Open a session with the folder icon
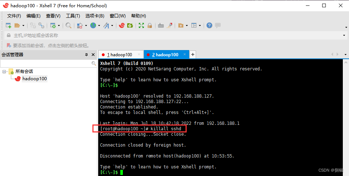Image resolution: width=349 pixels, height=176 pixels. pyautogui.click(x=17, y=25)
